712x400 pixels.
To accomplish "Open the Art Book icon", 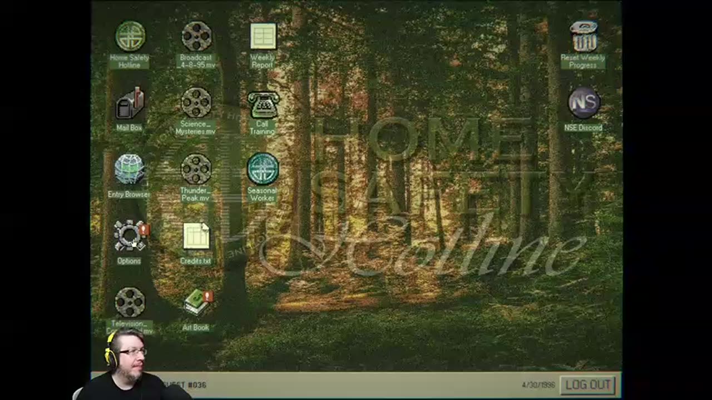I will pos(197,303).
